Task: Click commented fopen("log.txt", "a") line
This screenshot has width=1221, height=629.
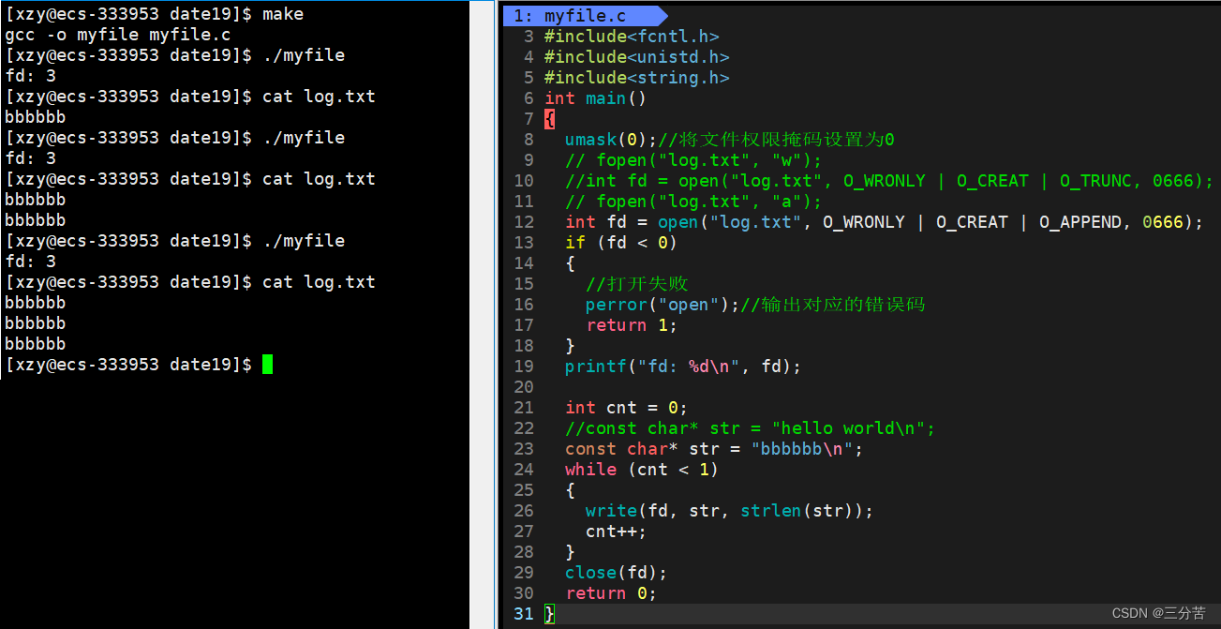Action: [693, 202]
